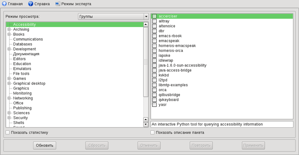Select the Shells group
Image resolution: width=299 pixels, height=155 pixels.
(19, 123)
